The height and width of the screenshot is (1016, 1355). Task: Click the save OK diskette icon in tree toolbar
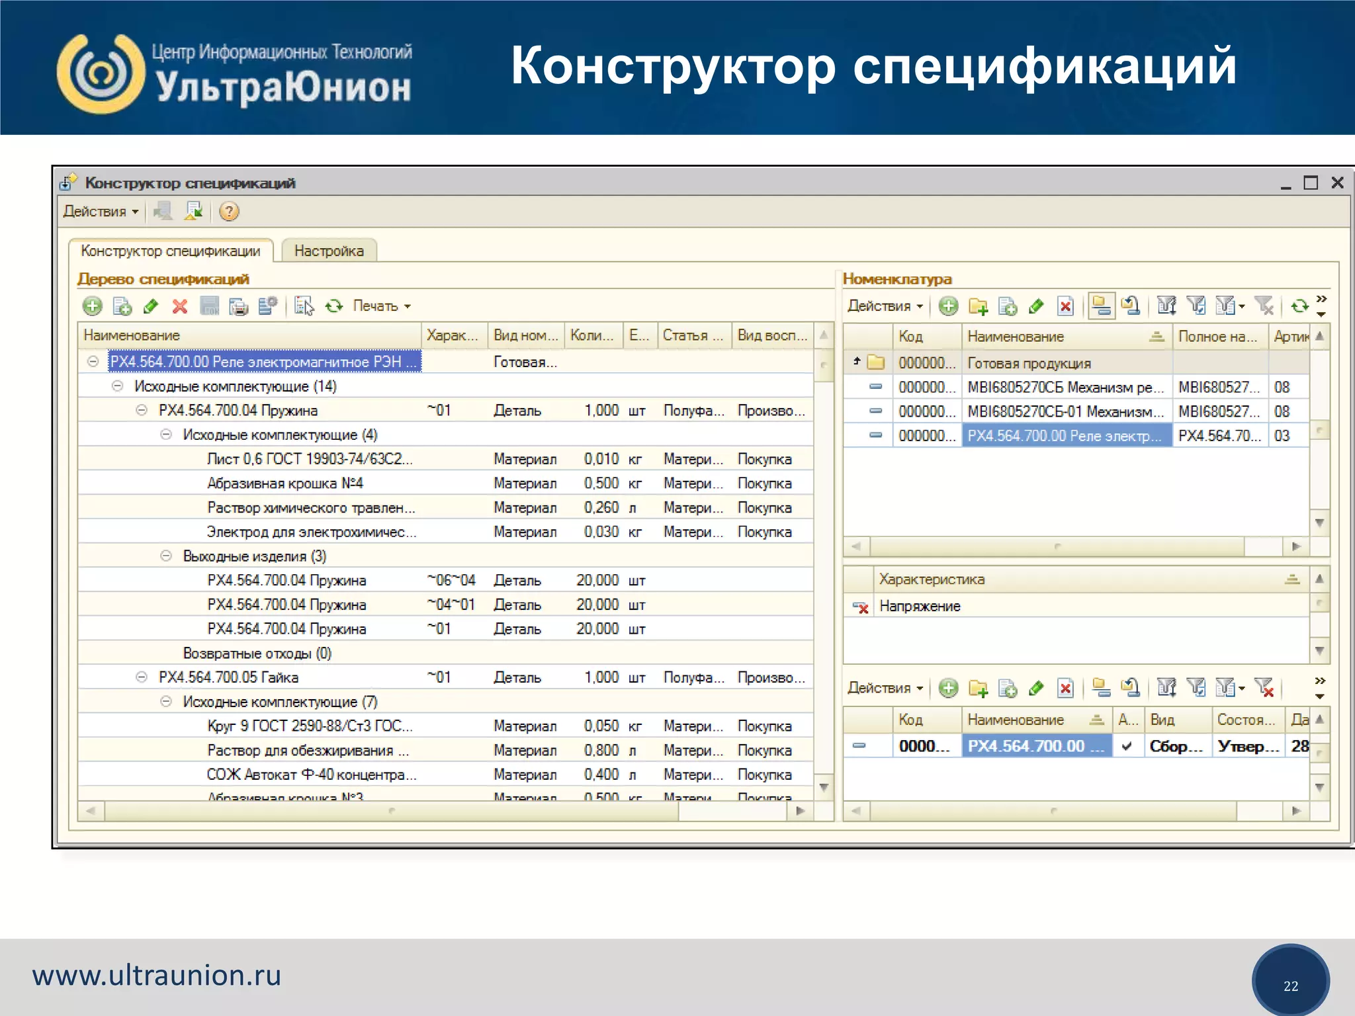210,306
